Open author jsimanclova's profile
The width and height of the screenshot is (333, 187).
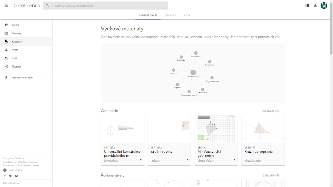coord(111,161)
